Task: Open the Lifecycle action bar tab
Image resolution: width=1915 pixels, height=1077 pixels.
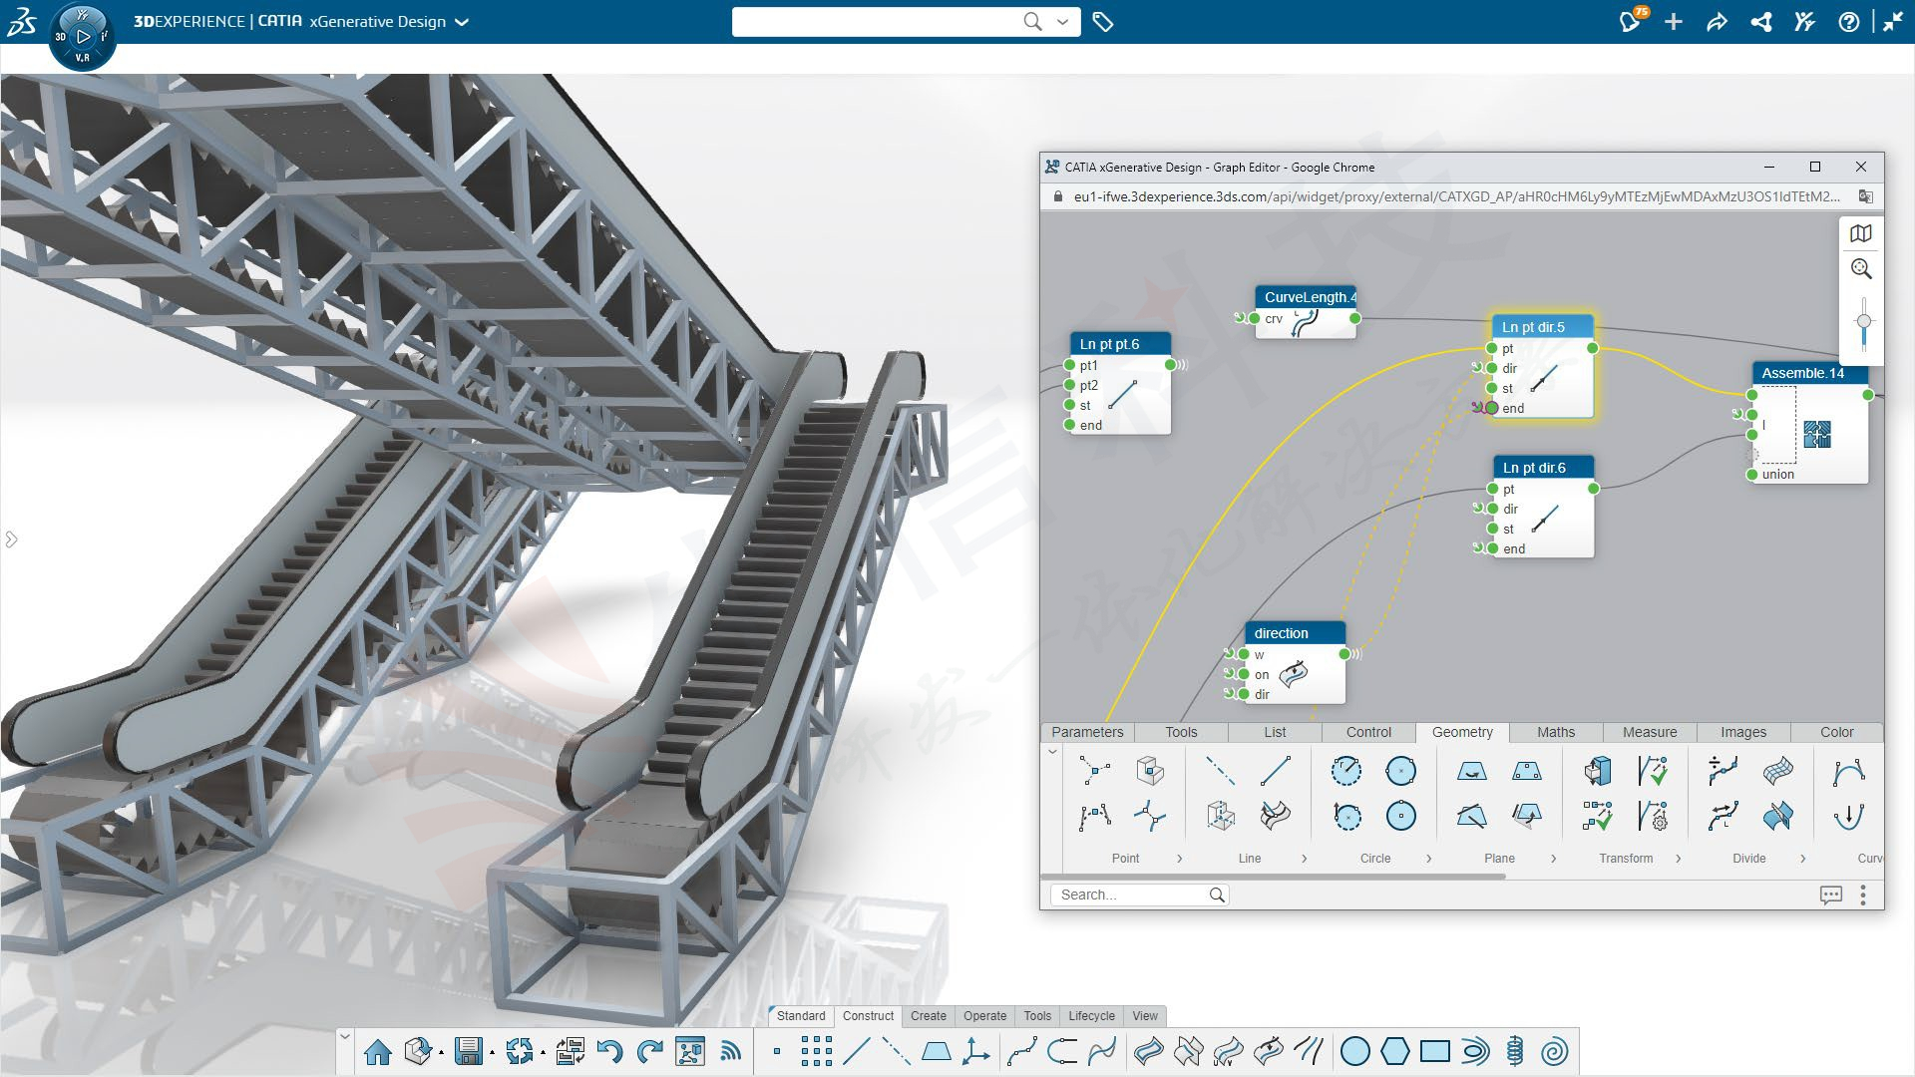Action: coord(1091,1016)
